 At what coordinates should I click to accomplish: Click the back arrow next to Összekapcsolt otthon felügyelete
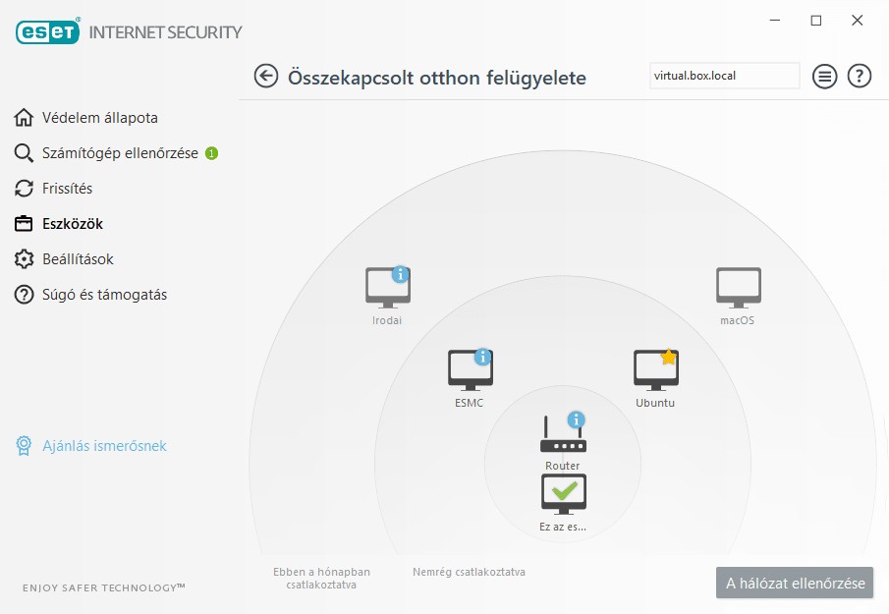[x=266, y=76]
